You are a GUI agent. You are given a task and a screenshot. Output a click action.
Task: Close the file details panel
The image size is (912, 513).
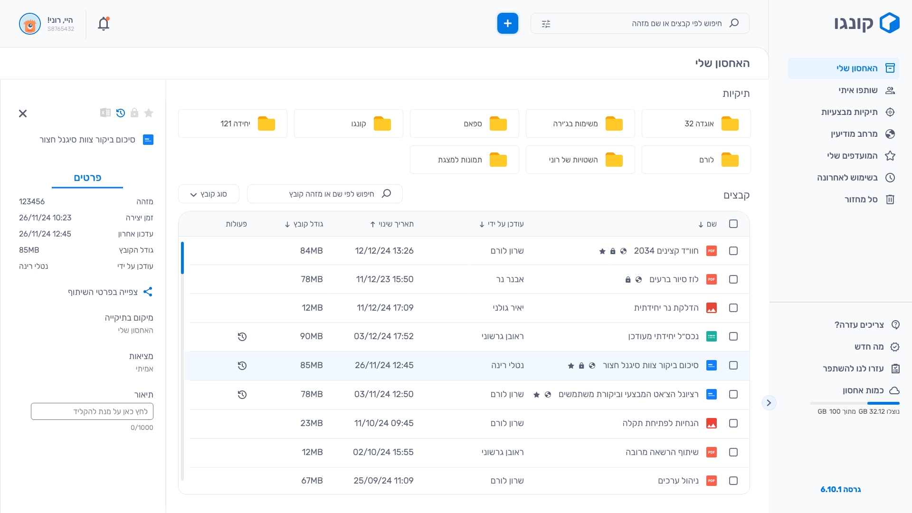pos(23,114)
